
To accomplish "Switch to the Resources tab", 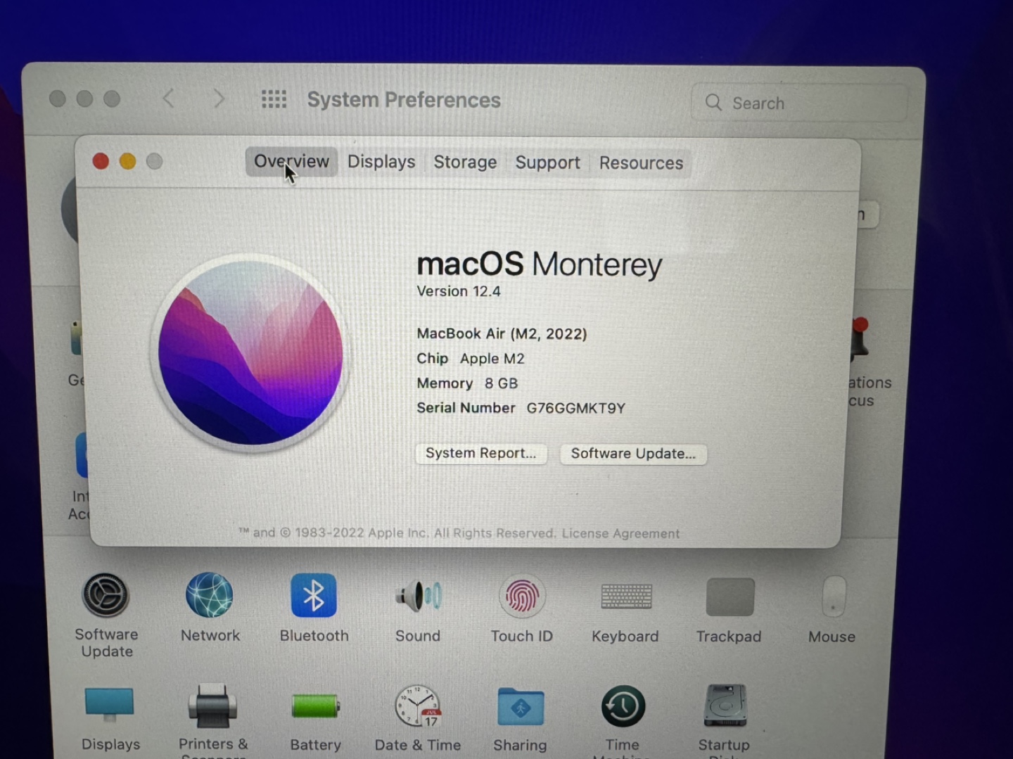I will (x=641, y=163).
